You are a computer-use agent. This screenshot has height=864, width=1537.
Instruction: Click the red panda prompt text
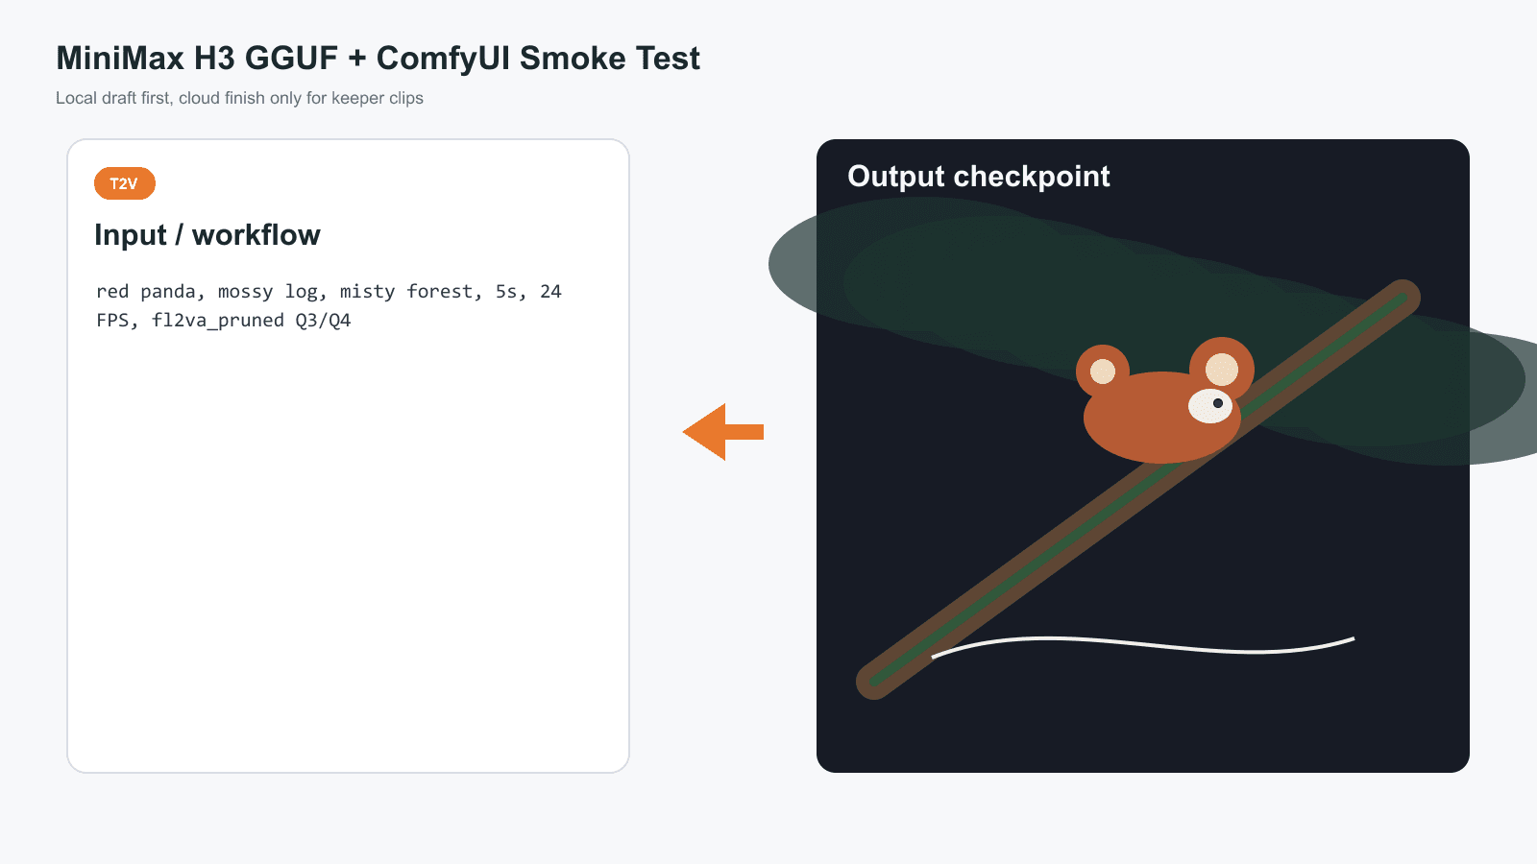[x=329, y=305]
